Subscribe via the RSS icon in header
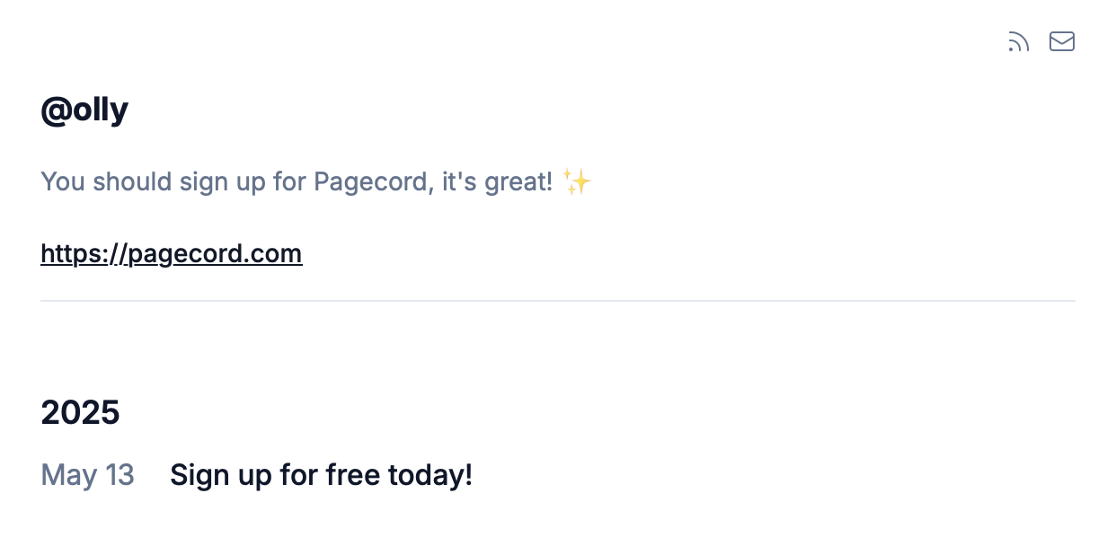The height and width of the screenshot is (555, 1107). point(1018,42)
